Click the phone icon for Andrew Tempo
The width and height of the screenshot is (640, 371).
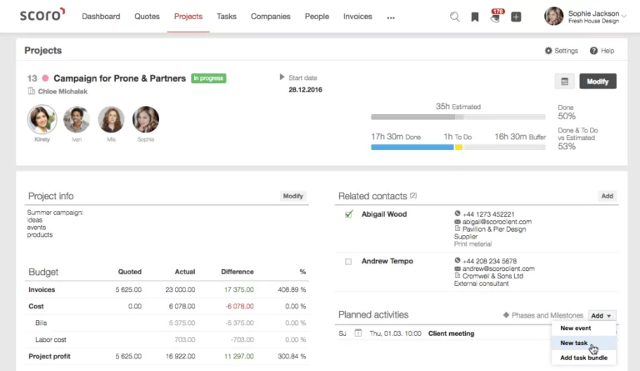(457, 260)
